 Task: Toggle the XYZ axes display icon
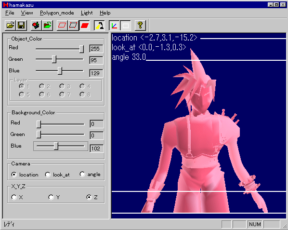click(114, 26)
